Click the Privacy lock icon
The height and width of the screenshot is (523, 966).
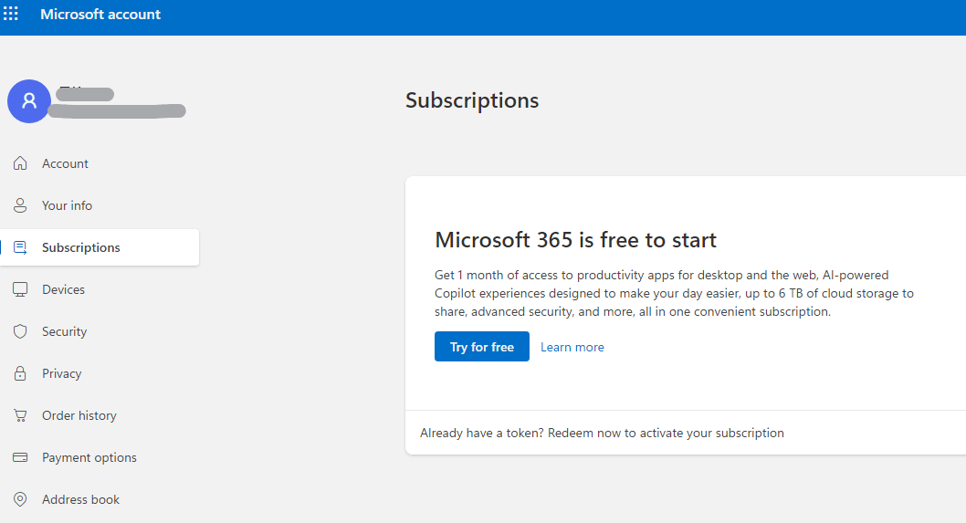pyautogui.click(x=20, y=373)
